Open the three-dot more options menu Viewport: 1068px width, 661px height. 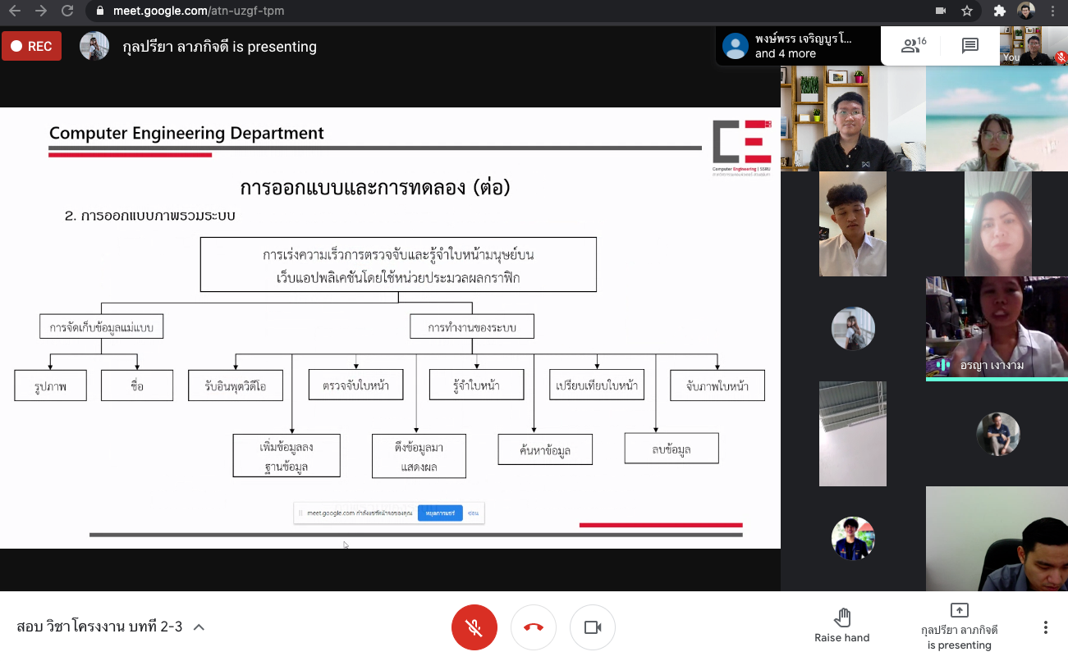click(1045, 627)
